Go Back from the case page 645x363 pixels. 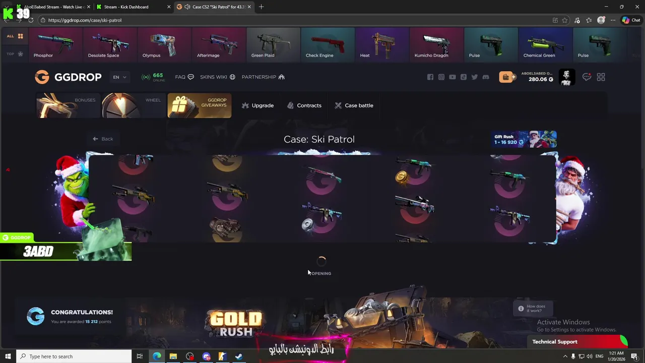coord(103,139)
